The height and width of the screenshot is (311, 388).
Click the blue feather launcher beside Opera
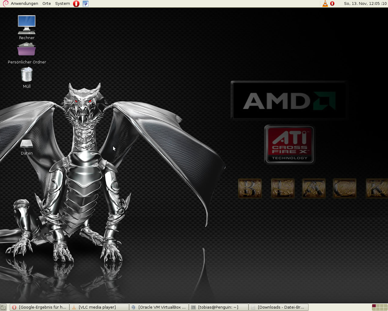(x=85, y=4)
